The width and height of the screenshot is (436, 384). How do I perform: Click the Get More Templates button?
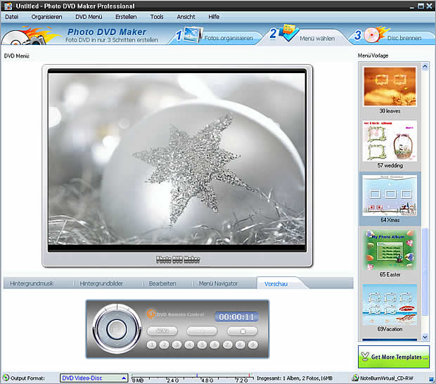(x=394, y=357)
